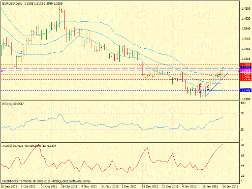Click the 6 Oct 2011 date label
The height and width of the screenshot is (189, 252).
click(x=28, y=186)
